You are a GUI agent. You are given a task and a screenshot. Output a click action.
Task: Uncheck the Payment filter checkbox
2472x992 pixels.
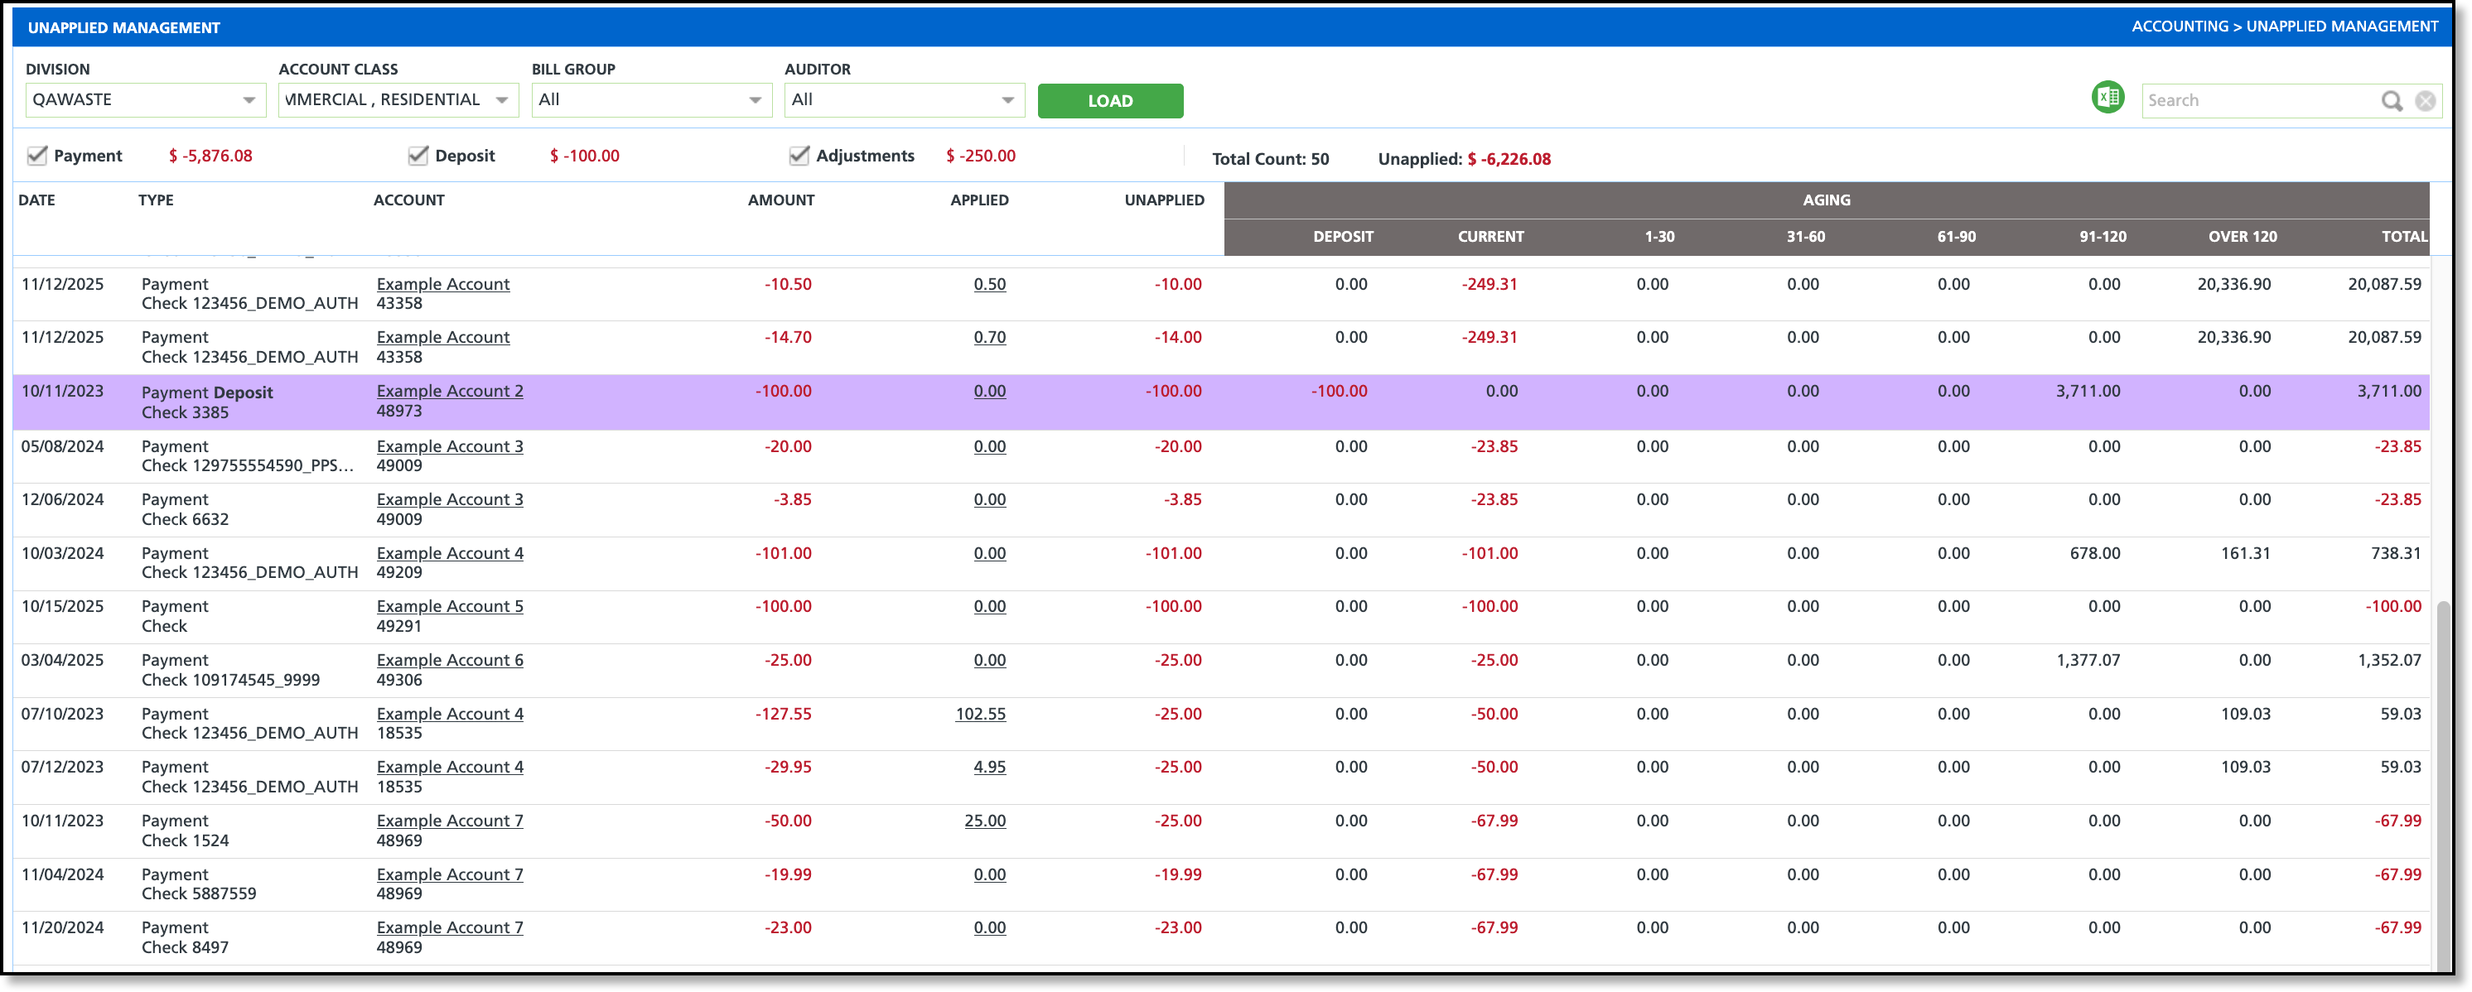coord(37,156)
